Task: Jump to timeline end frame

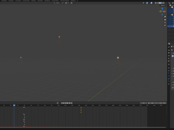Action: pos(71,103)
